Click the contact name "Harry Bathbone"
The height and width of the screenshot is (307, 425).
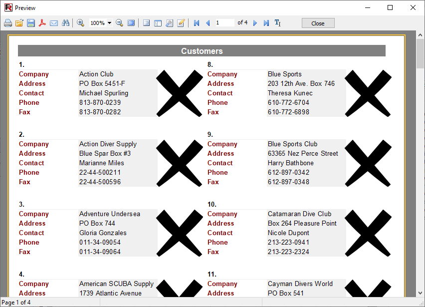(291, 163)
